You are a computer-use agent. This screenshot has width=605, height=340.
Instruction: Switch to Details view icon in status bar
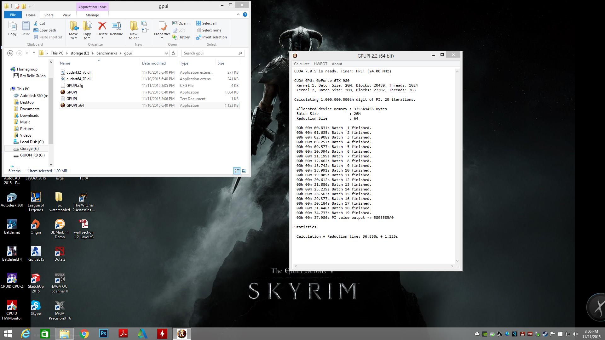click(x=237, y=171)
